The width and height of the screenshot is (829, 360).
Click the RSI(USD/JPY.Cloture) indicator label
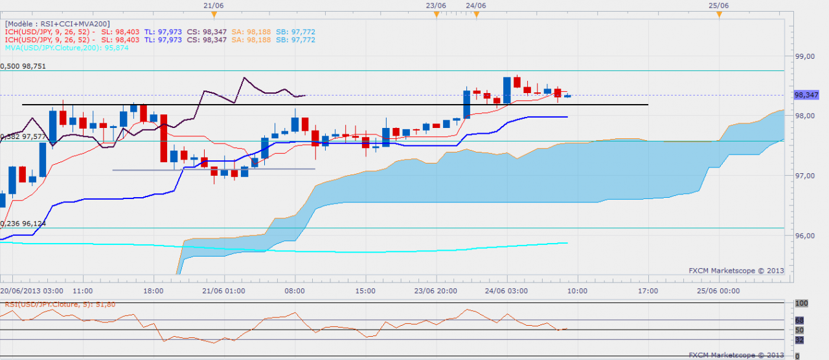pos(60,304)
